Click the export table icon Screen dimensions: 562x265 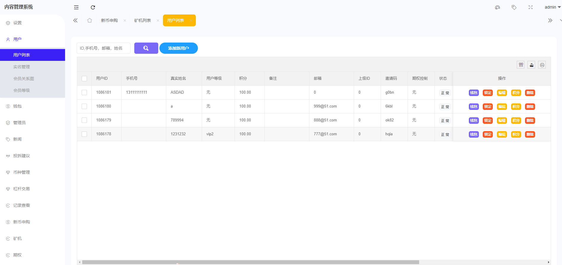click(532, 65)
